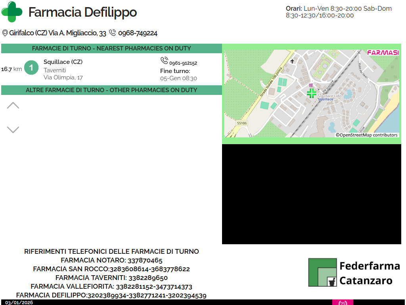
Task: Click the FARMASI logo on the map
Action: click(x=383, y=52)
